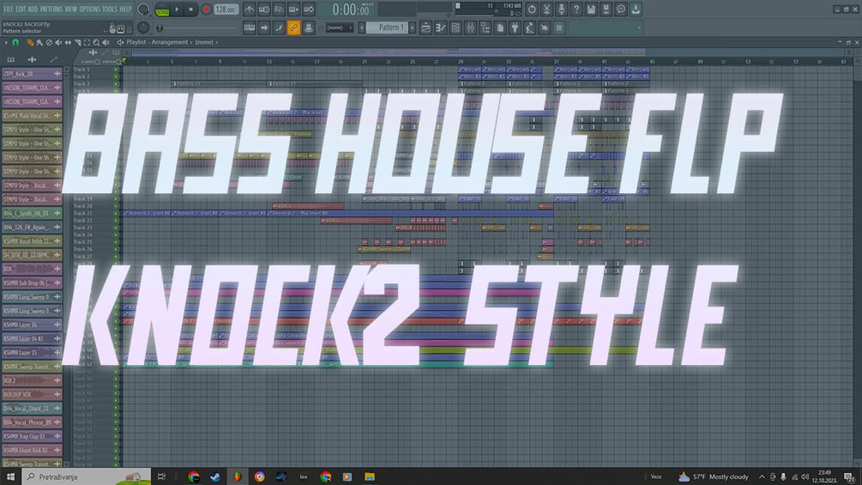This screenshot has width=862, height=485.
Task: Toggle the multilink to controllers icon
Action: (x=309, y=27)
